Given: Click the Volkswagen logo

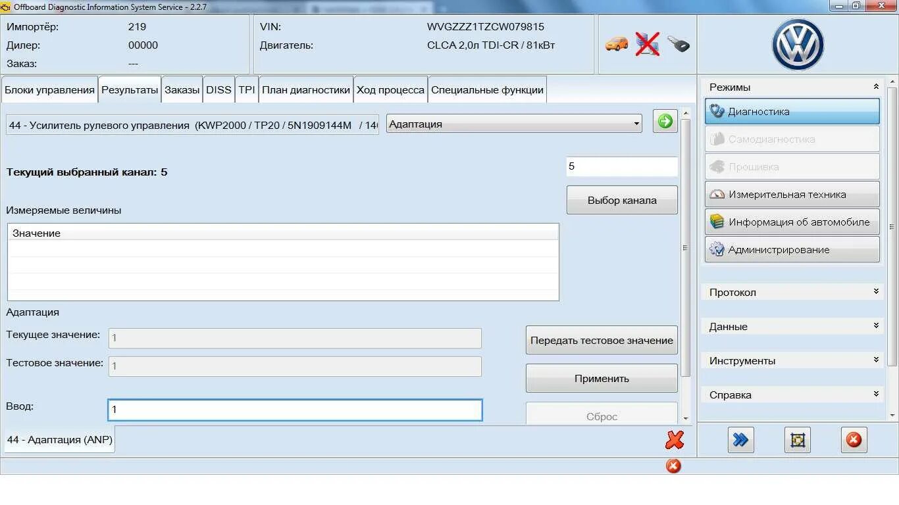Looking at the screenshot, I should (x=798, y=44).
